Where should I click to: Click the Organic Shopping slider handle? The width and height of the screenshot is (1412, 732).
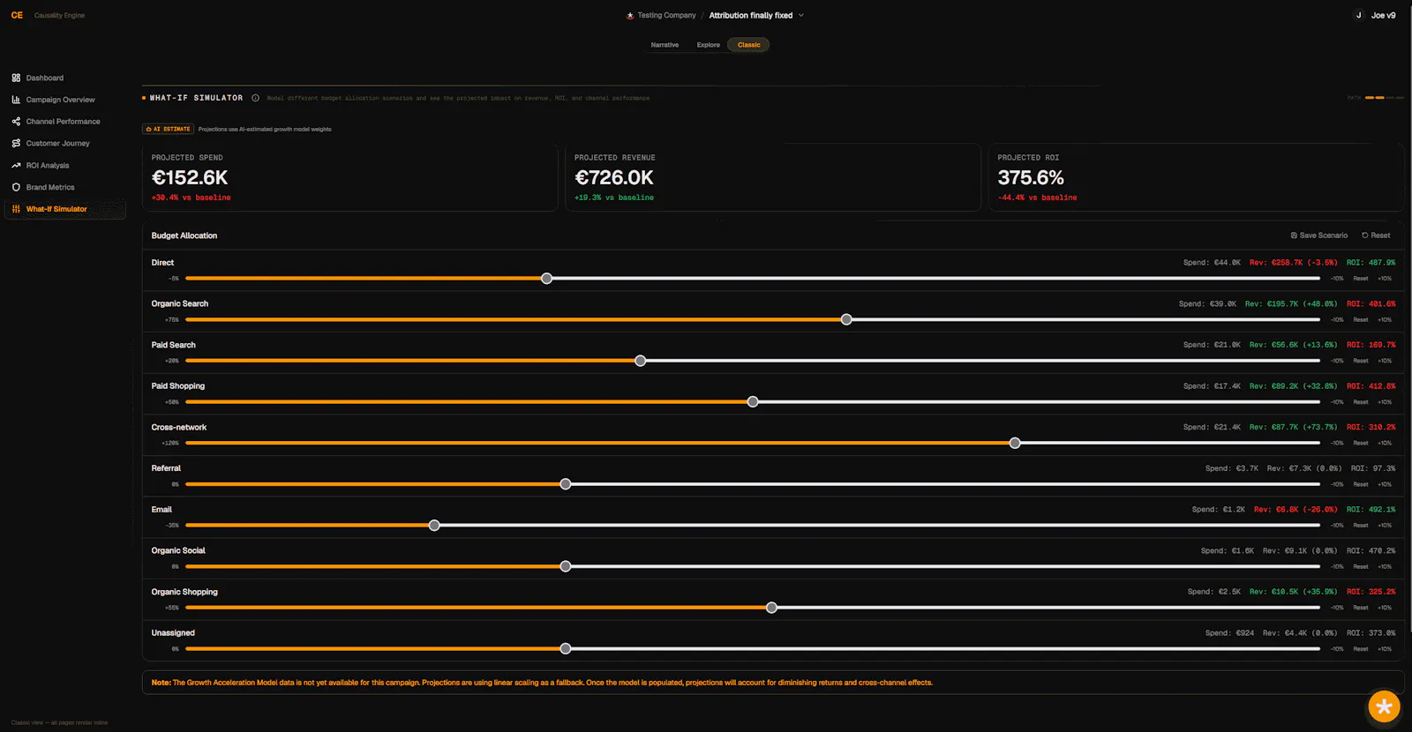pos(771,608)
